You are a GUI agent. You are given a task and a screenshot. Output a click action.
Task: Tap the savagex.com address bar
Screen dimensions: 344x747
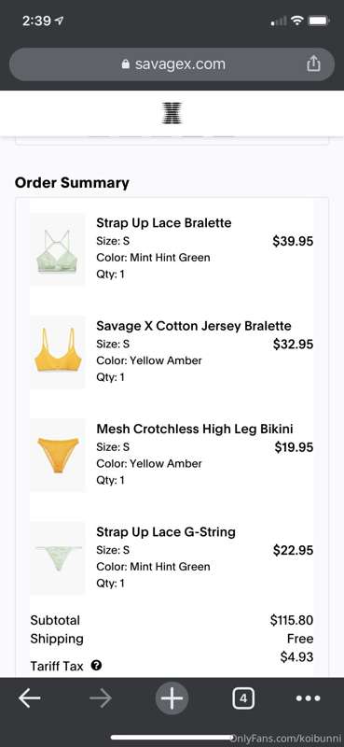pyautogui.click(x=172, y=63)
